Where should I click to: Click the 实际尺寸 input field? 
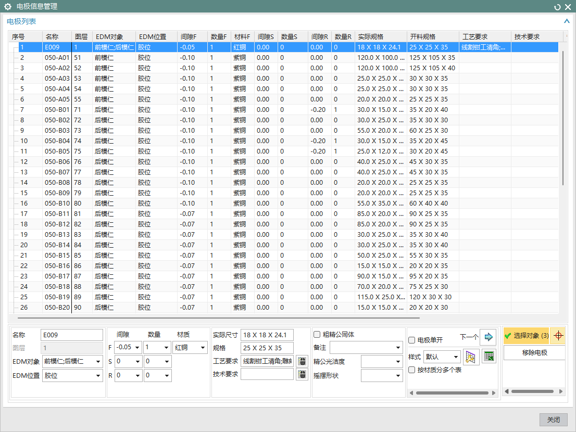[x=267, y=335]
